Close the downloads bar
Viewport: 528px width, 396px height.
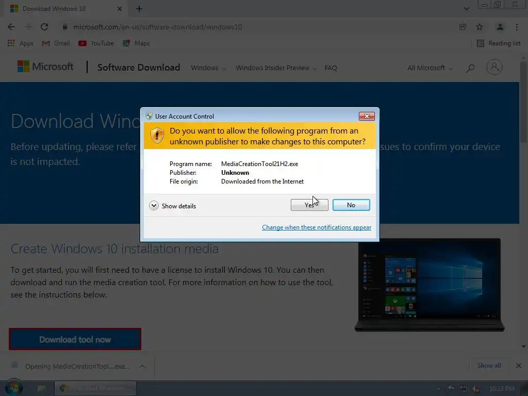point(519,366)
